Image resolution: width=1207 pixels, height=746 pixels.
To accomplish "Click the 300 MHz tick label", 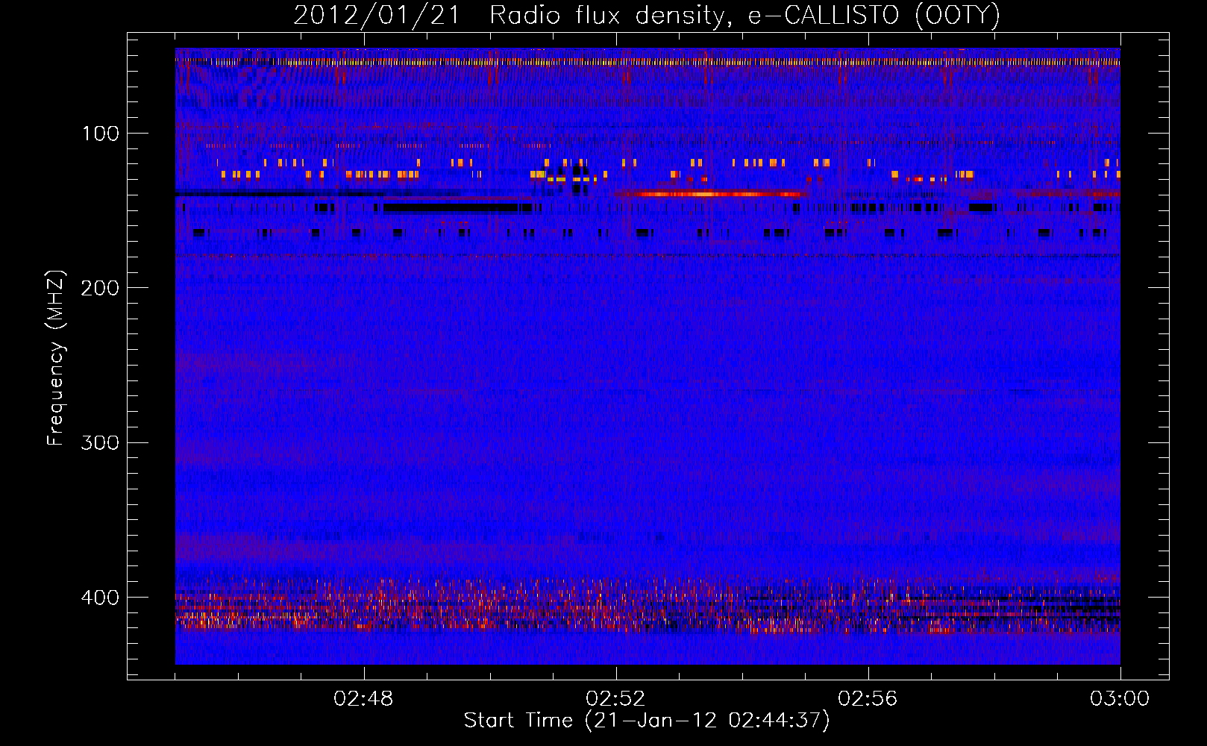I will pos(101,443).
